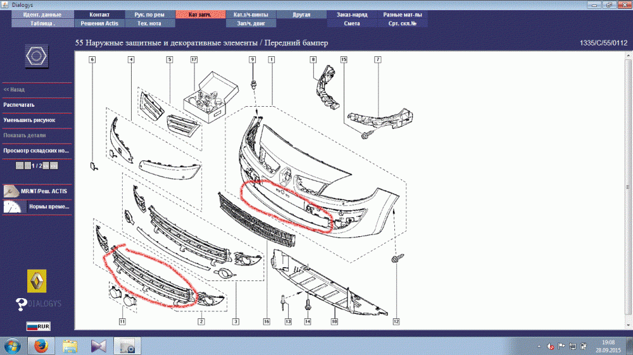633x355 pixels.
Task: Select part callout number 13
Action: pyautogui.click(x=288, y=322)
